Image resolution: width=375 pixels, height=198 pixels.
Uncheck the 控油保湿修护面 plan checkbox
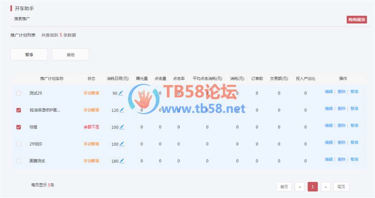tap(19, 110)
